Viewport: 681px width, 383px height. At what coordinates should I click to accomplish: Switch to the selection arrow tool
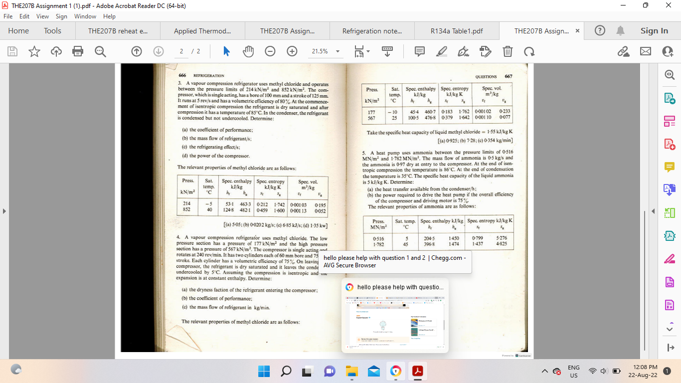click(x=225, y=51)
